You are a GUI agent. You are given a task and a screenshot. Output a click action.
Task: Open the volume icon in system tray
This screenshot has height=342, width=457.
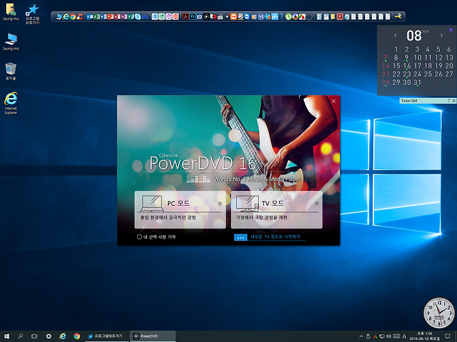click(x=388, y=336)
